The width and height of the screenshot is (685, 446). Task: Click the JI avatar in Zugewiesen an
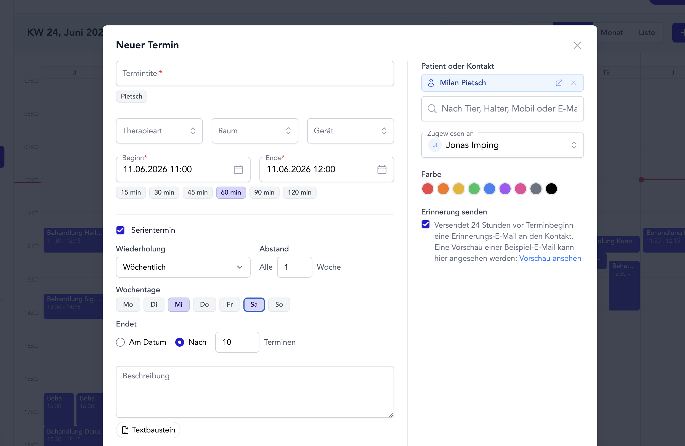click(x=435, y=145)
